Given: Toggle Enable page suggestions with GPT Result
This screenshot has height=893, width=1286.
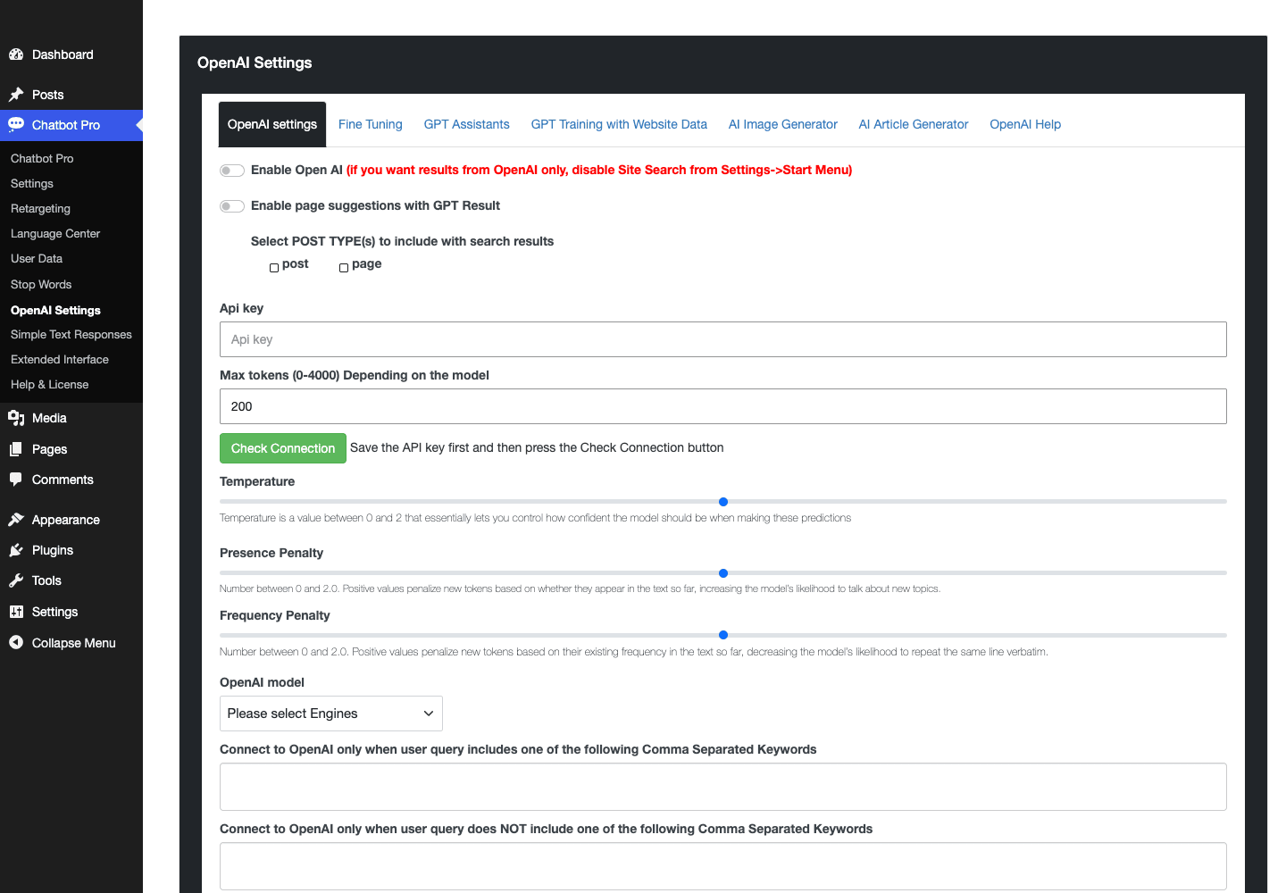Looking at the screenshot, I should [232, 206].
